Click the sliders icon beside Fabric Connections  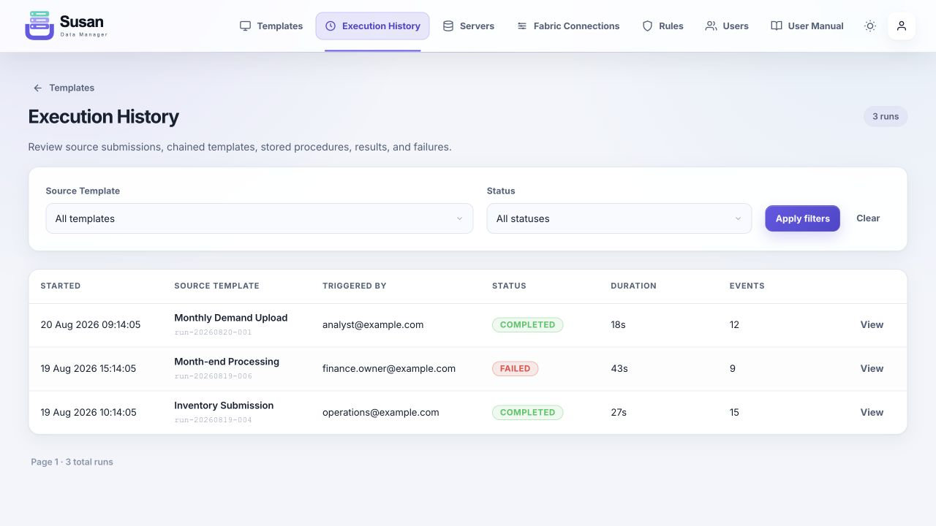point(522,26)
